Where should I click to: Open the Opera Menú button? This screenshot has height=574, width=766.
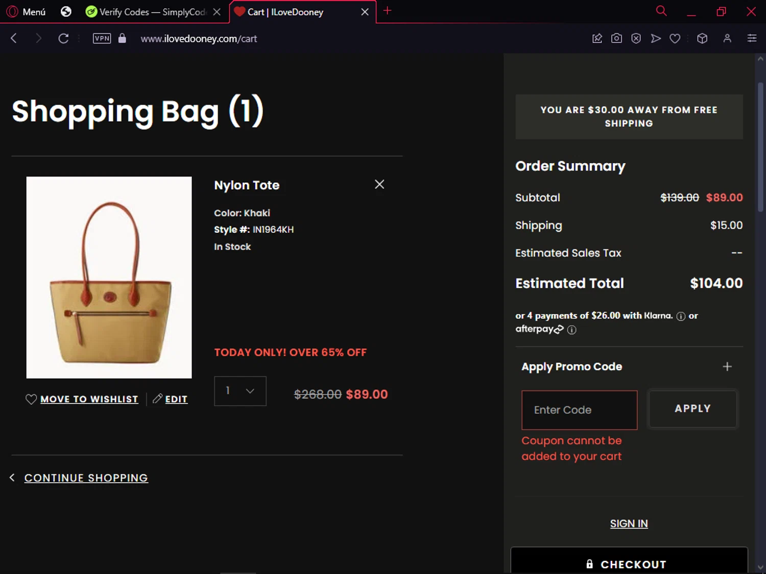(x=26, y=12)
